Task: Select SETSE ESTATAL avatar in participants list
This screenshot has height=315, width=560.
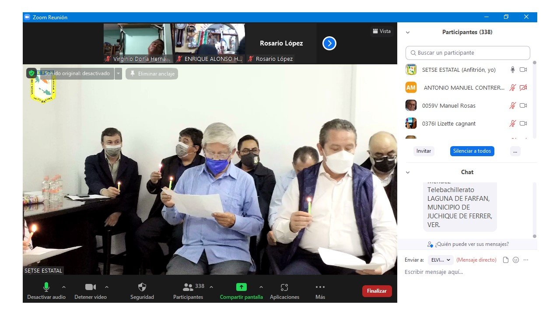Action: coord(411,70)
